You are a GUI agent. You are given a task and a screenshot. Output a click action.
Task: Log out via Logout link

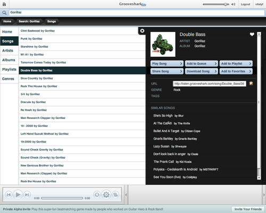click(245, 4)
